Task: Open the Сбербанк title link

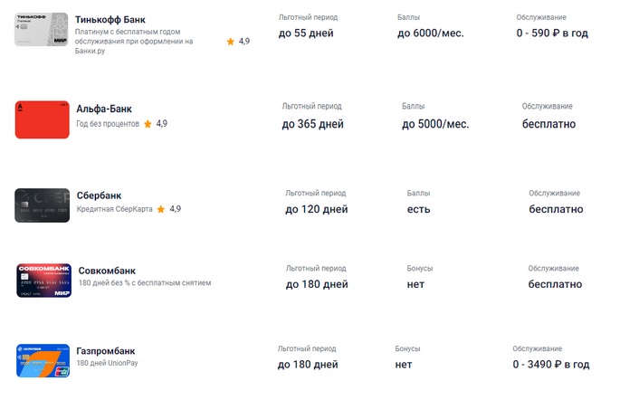Action: [x=100, y=195]
